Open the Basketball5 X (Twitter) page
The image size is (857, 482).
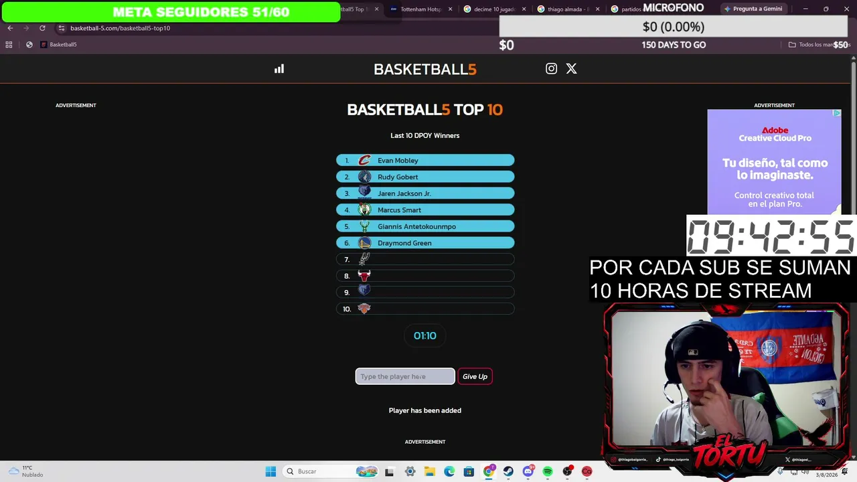[571, 68]
